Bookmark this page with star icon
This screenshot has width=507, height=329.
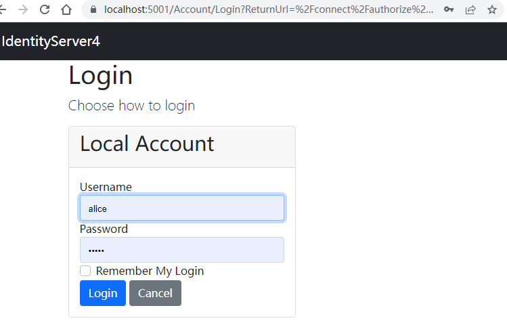coord(492,9)
